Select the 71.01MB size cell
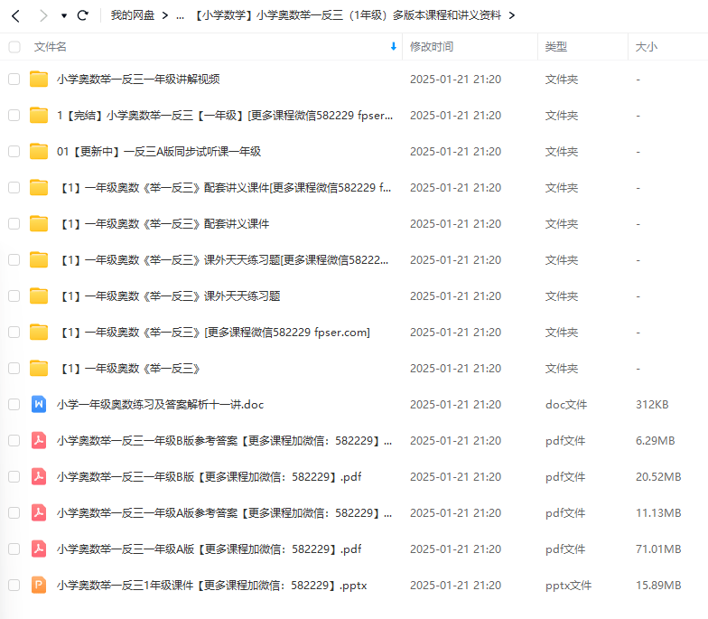 pyautogui.click(x=658, y=549)
